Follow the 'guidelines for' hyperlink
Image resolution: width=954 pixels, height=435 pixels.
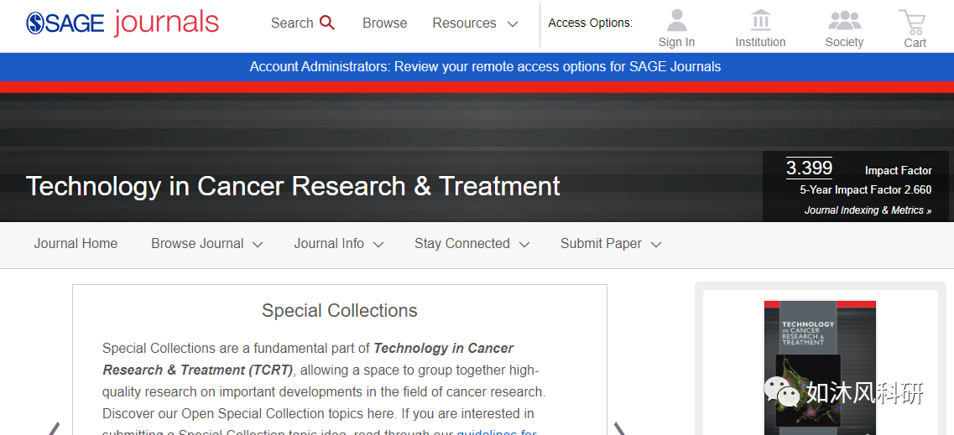pyautogui.click(x=497, y=432)
